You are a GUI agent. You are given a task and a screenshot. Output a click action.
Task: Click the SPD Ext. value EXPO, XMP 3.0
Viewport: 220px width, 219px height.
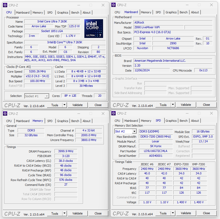(203, 136)
